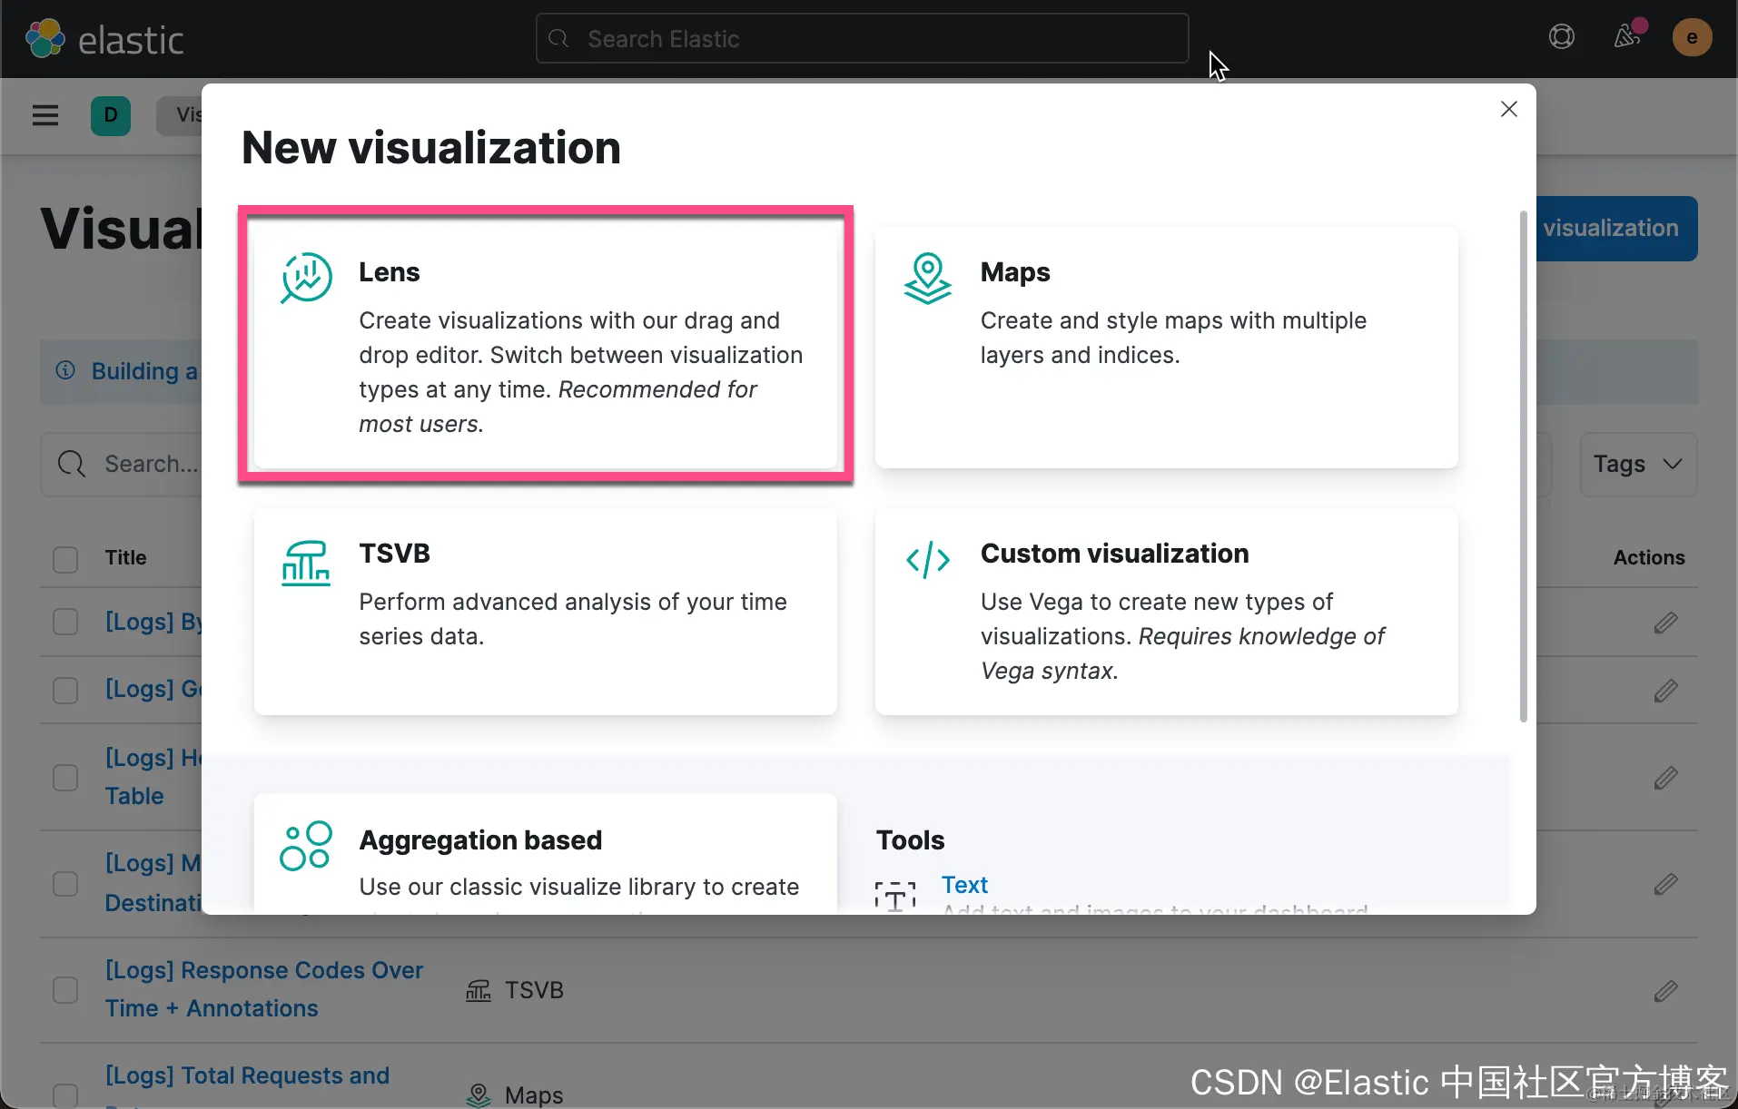Select the TSVB card title

[x=394, y=554]
